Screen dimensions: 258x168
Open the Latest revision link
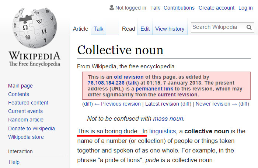point(162,104)
